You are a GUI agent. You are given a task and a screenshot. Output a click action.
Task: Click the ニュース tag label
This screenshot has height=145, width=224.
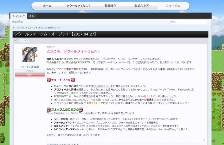pyautogui.click(x=24, y=41)
